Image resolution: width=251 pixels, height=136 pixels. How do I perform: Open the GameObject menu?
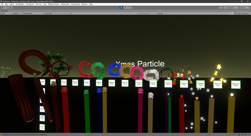coord(20,4)
